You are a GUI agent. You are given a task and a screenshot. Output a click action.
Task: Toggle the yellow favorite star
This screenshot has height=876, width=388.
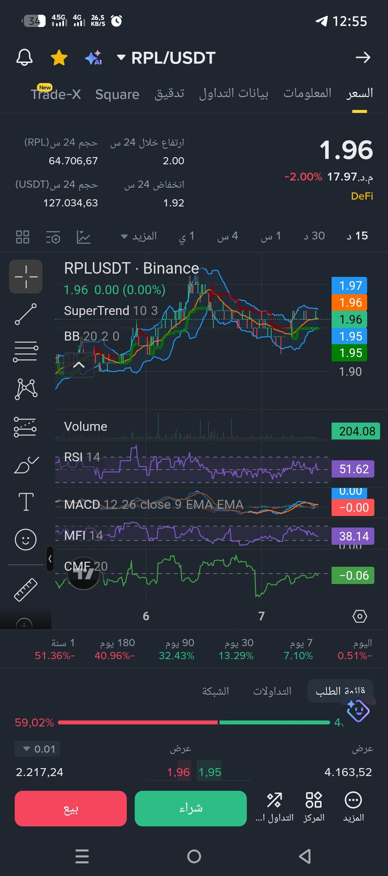tap(59, 58)
